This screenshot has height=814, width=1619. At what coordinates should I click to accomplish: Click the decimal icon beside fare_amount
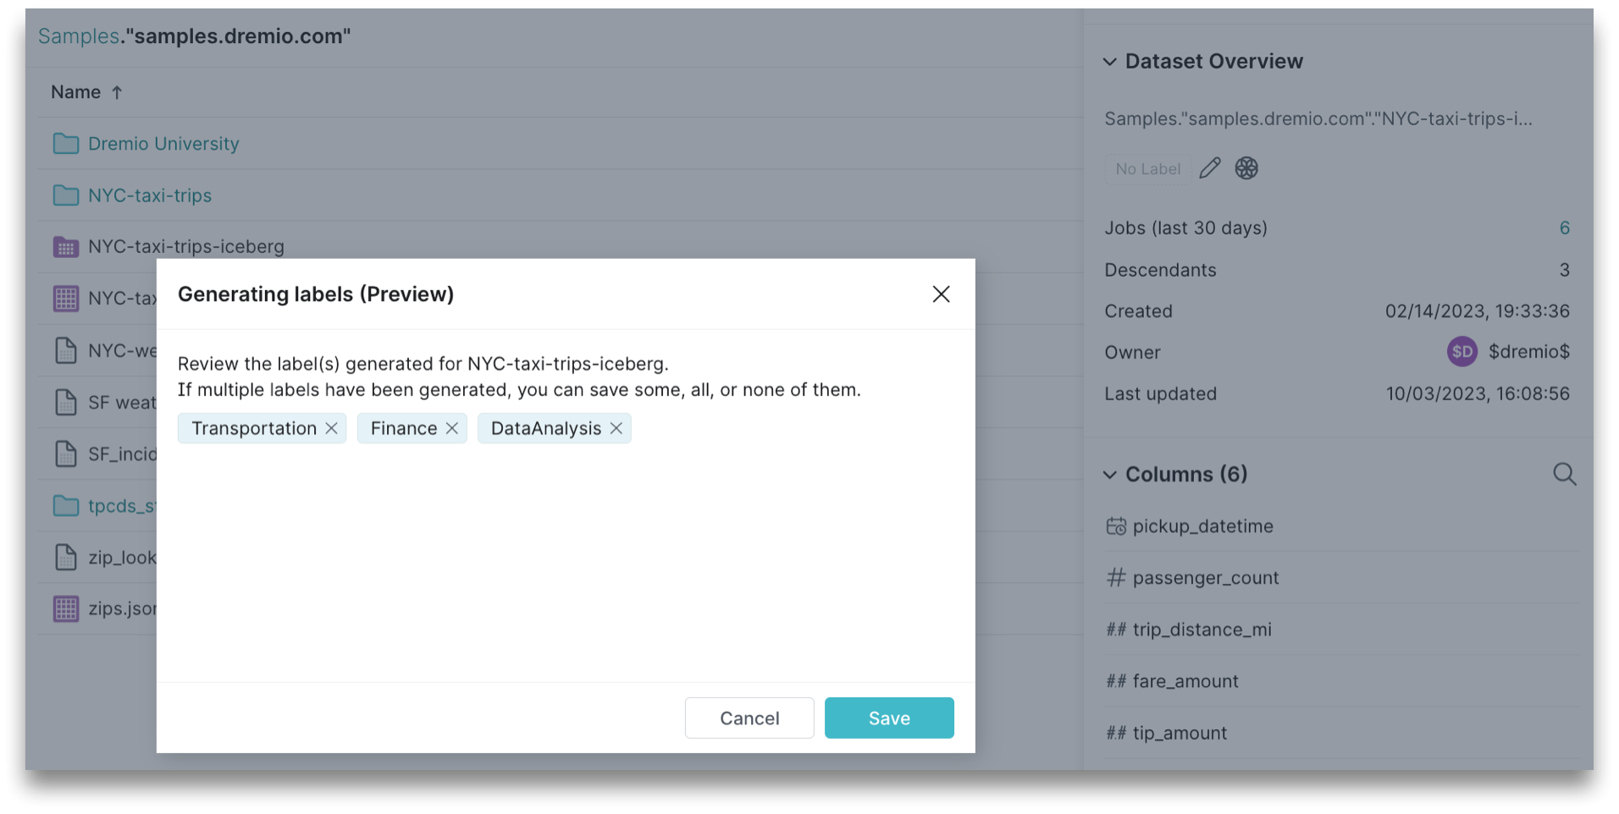coord(1115,680)
